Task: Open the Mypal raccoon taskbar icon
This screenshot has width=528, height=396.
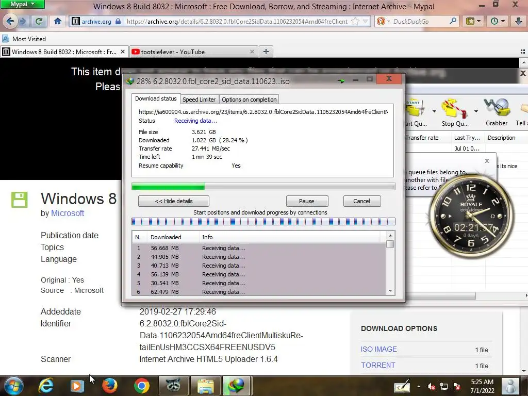Action: (173, 386)
